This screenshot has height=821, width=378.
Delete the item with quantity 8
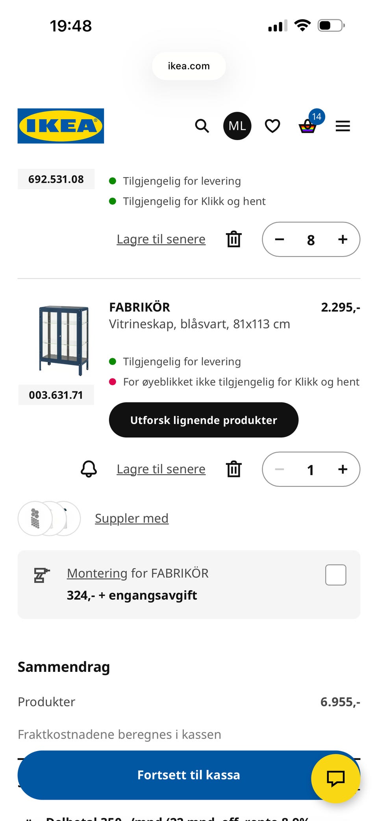(x=233, y=239)
